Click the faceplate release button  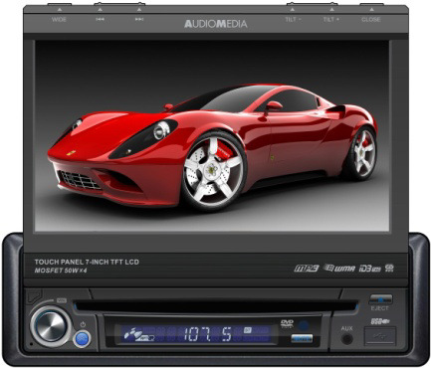coord(34,296)
